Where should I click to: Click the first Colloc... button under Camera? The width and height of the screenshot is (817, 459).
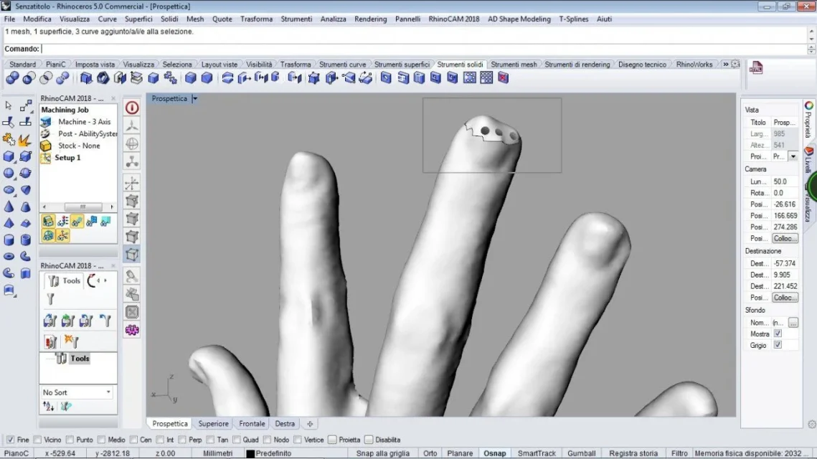[785, 238]
